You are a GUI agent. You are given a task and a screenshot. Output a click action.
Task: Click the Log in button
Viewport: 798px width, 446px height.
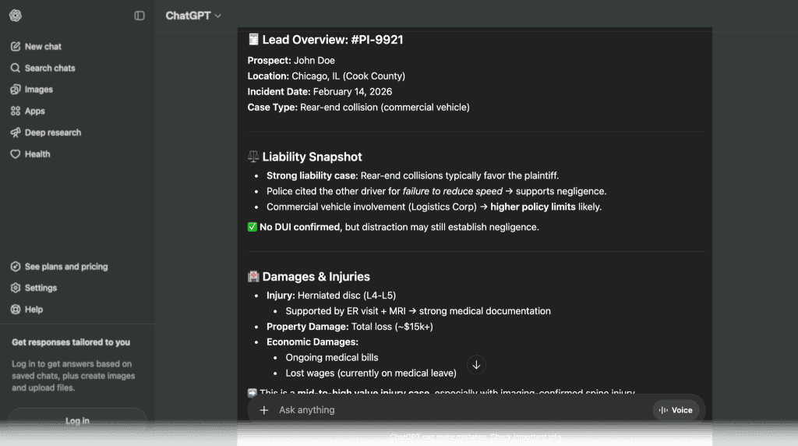[77, 420]
